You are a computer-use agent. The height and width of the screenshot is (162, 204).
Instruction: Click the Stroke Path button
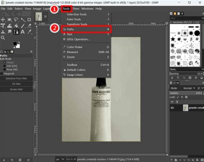coord(16,89)
